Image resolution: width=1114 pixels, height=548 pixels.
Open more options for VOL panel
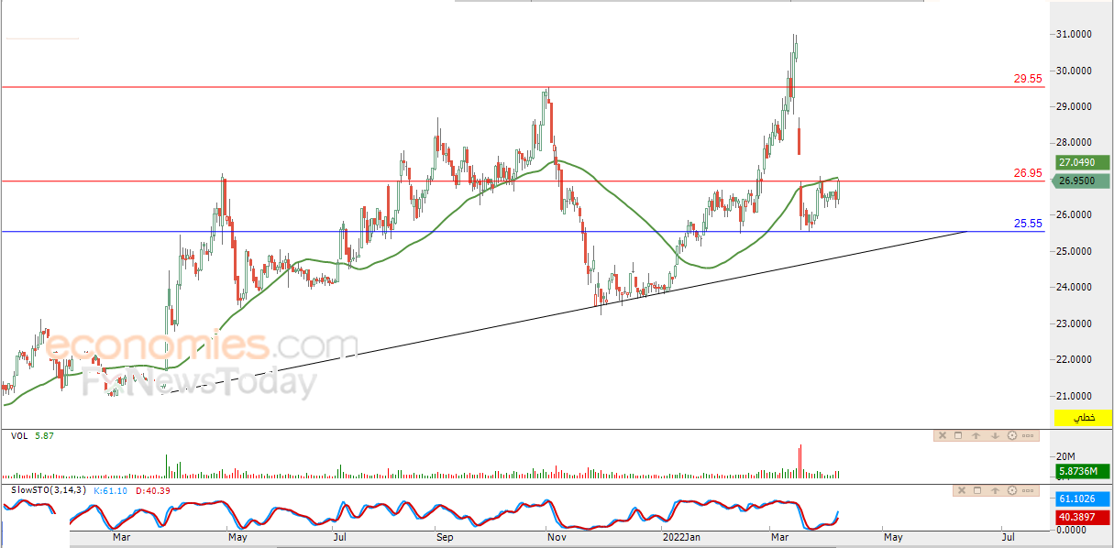coord(1028,435)
